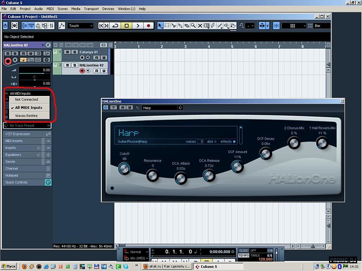Click the TEMPO button in transport panel

pyautogui.click(x=244, y=256)
